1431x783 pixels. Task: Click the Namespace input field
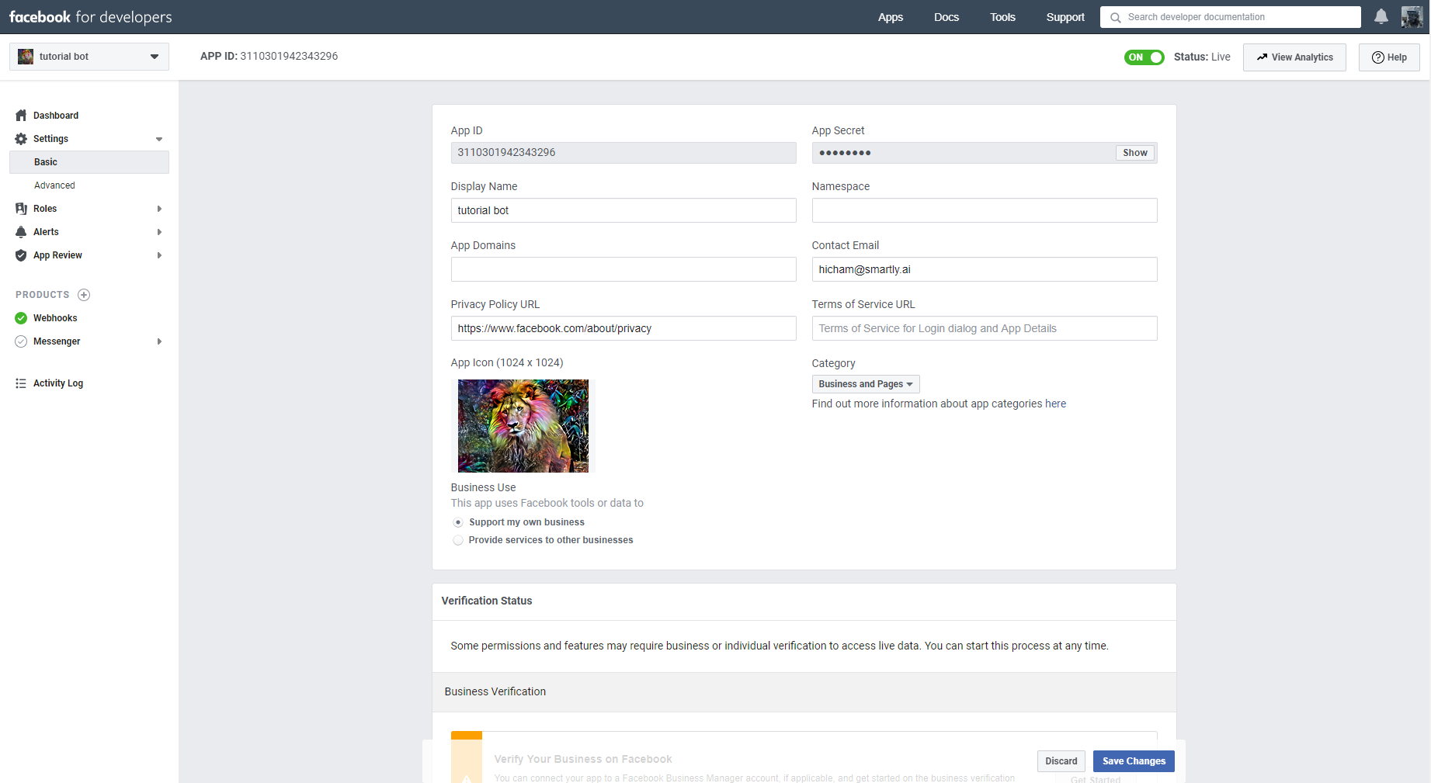(985, 210)
